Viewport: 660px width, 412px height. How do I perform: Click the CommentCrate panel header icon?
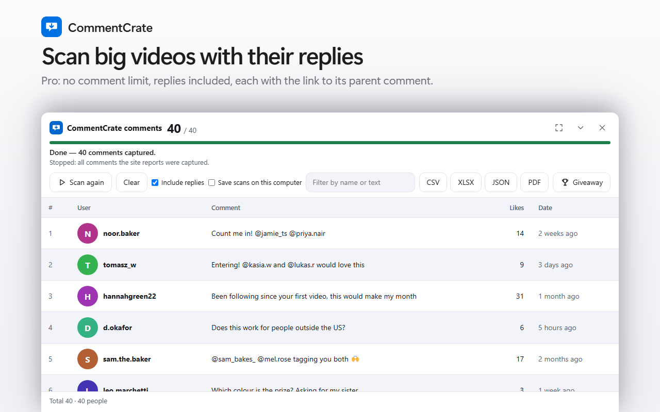(x=56, y=128)
